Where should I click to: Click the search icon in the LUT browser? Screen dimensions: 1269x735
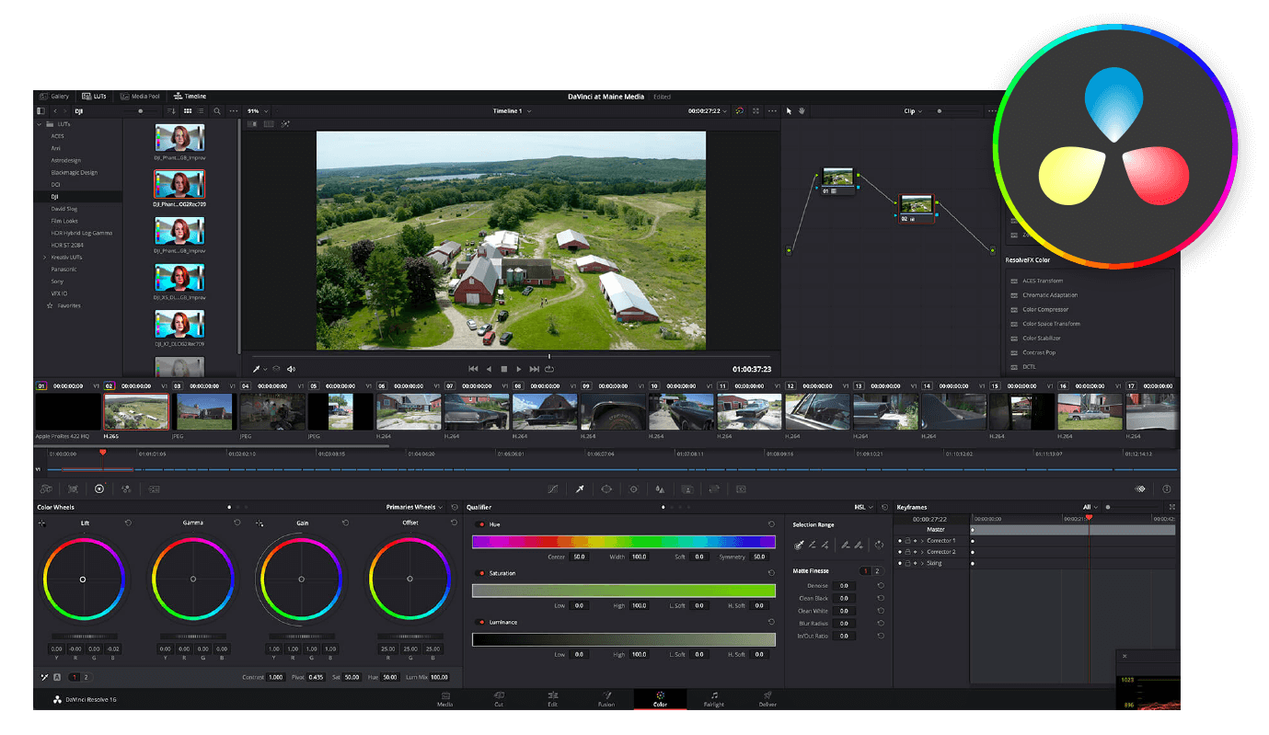(216, 109)
